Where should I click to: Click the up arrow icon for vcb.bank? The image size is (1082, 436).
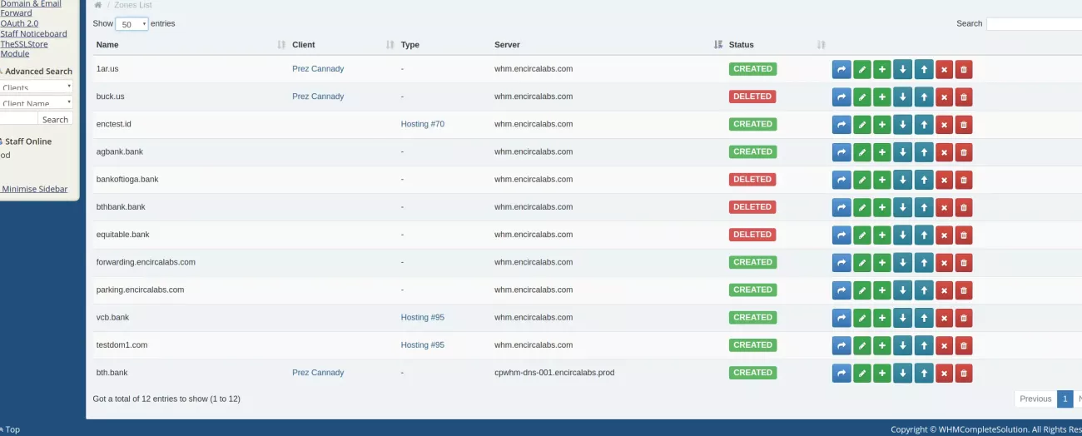click(x=923, y=318)
